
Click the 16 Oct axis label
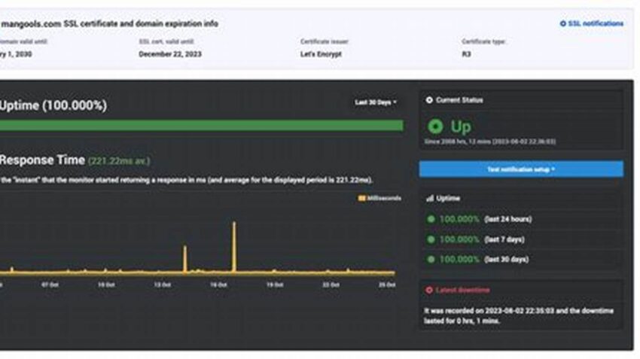(x=219, y=284)
